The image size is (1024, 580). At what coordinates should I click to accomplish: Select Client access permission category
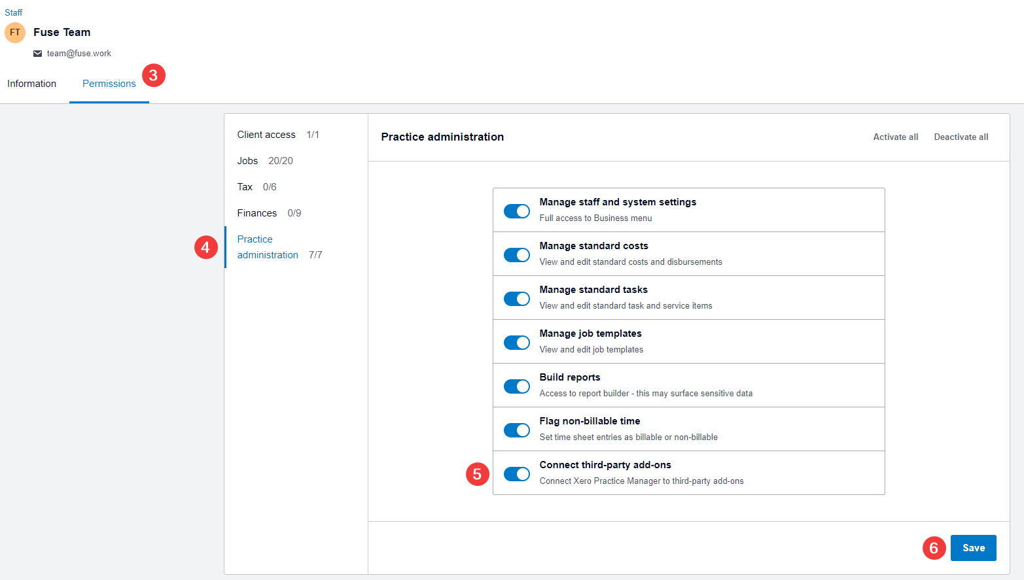click(x=266, y=135)
